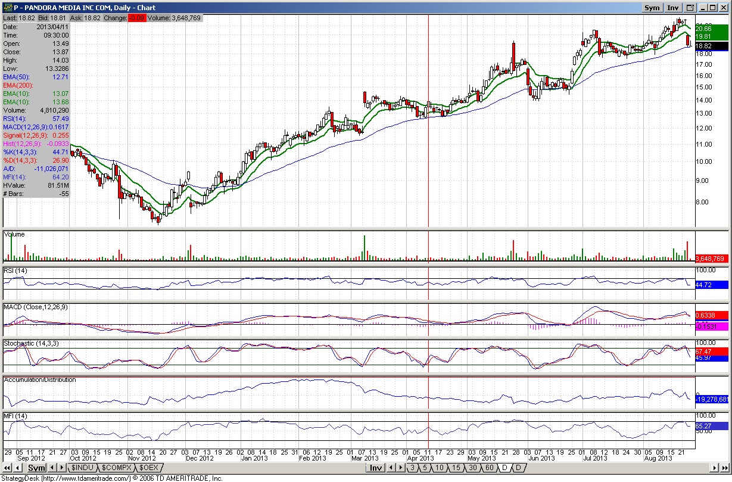
Task: Click the 'MACD (Close,12,26,9)' pane label
Action: [36, 307]
